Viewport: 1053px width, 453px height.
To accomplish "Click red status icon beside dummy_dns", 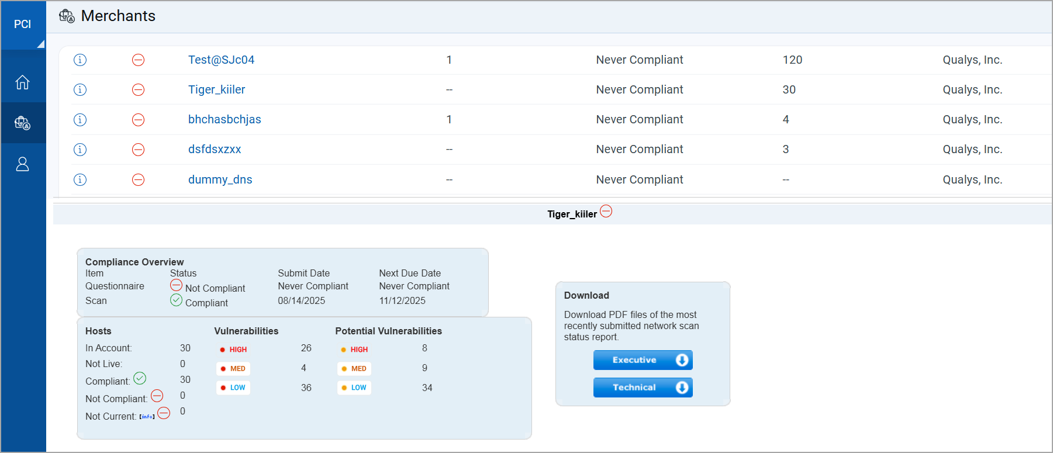I will tap(138, 180).
